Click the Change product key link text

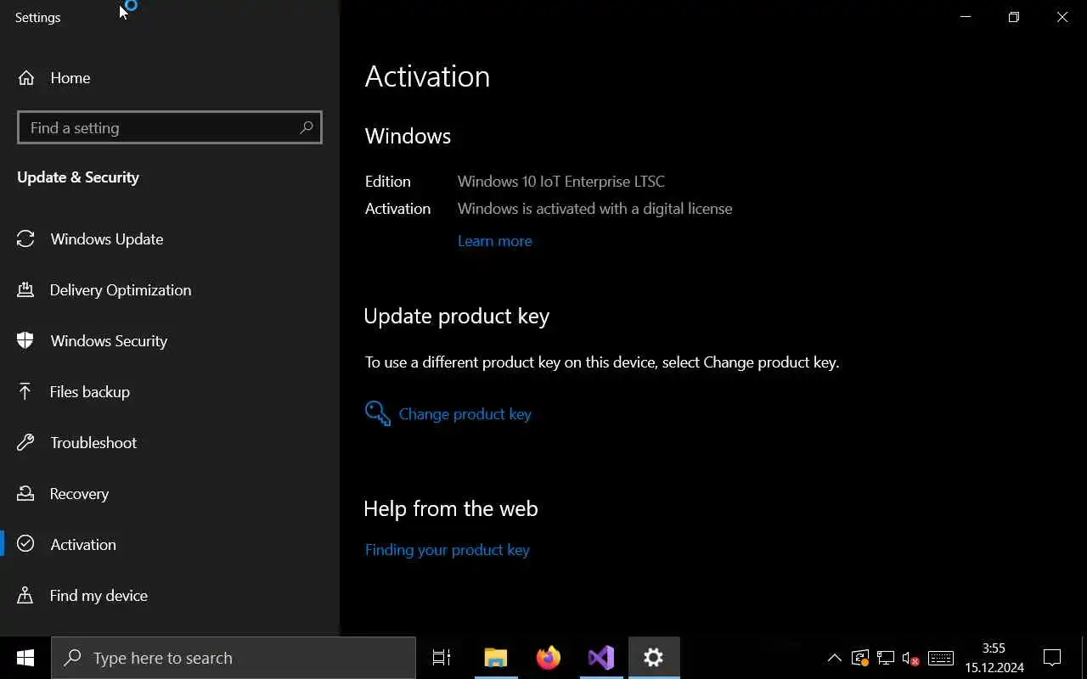465,414
